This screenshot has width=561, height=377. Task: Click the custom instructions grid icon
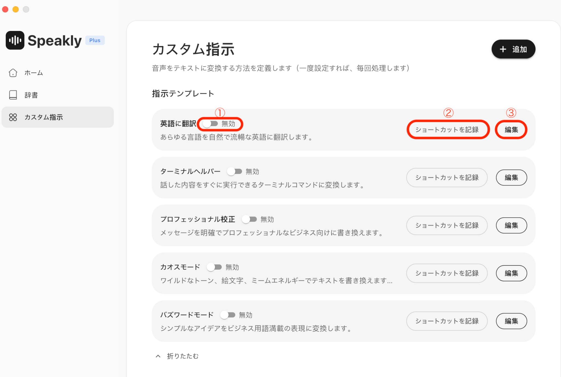point(13,117)
